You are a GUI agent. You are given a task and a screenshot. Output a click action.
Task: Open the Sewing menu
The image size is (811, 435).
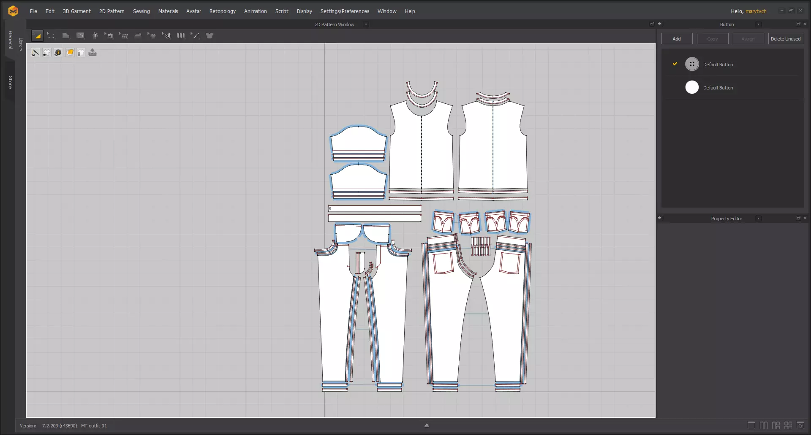(x=141, y=11)
